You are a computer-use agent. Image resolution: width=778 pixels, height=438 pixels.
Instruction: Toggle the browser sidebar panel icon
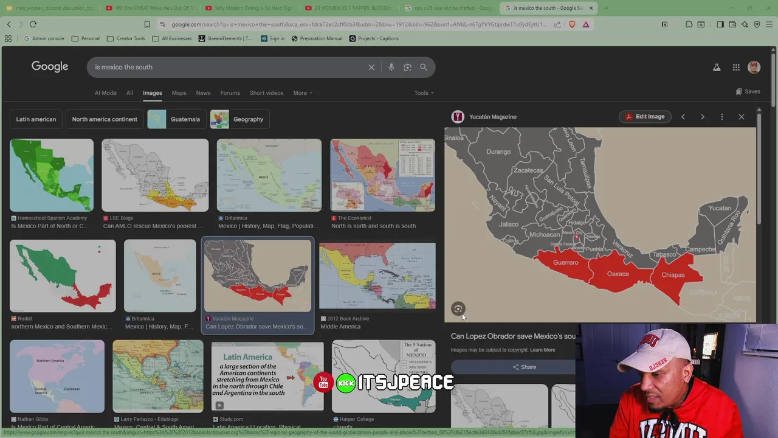click(x=720, y=24)
